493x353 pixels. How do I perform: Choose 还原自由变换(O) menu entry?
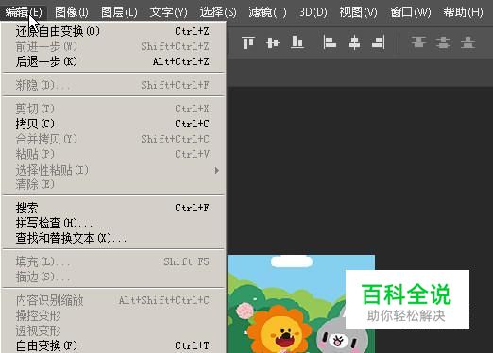(x=113, y=31)
